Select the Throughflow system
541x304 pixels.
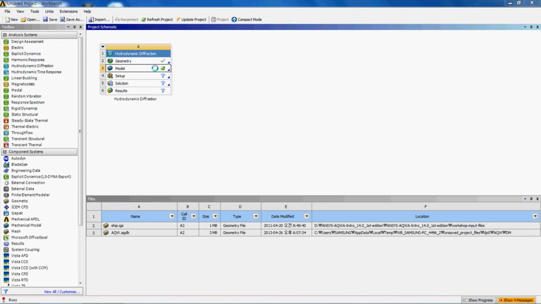pos(22,133)
